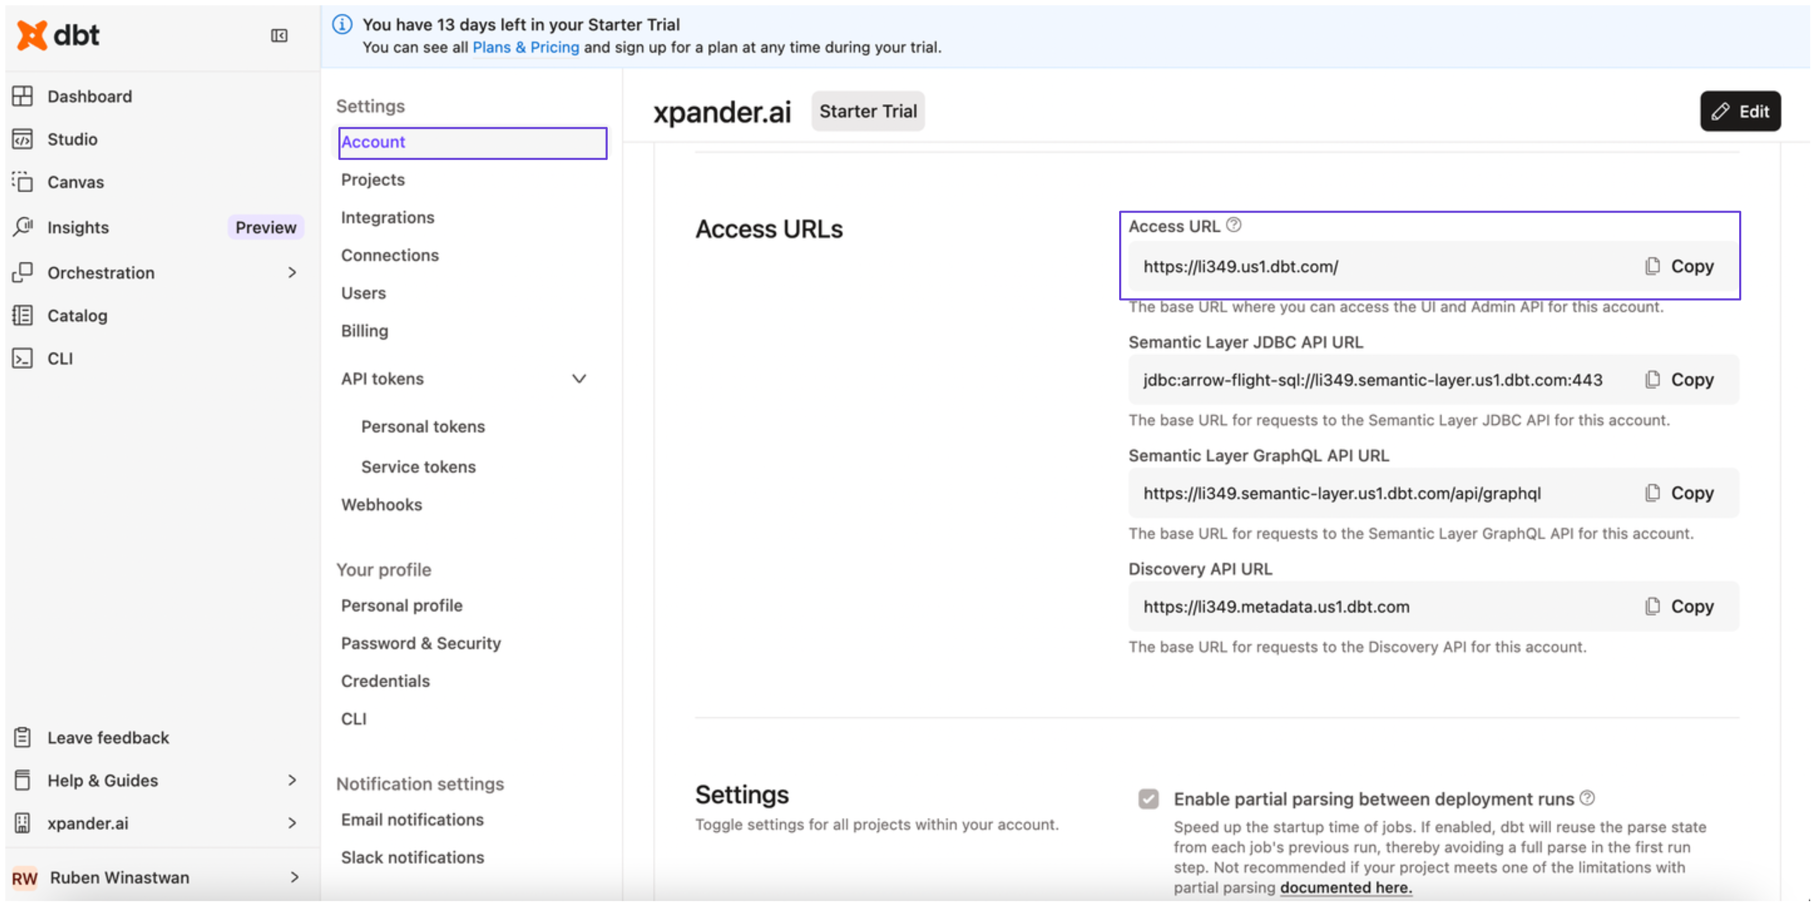Click the Leave feedback clipboard icon
The width and height of the screenshot is (1815, 906).
tap(23, 737)
